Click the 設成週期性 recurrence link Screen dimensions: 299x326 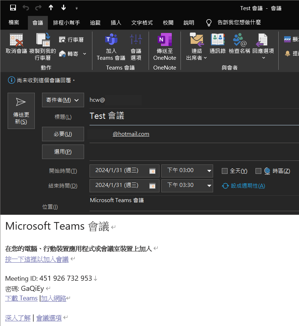[244, 186]
